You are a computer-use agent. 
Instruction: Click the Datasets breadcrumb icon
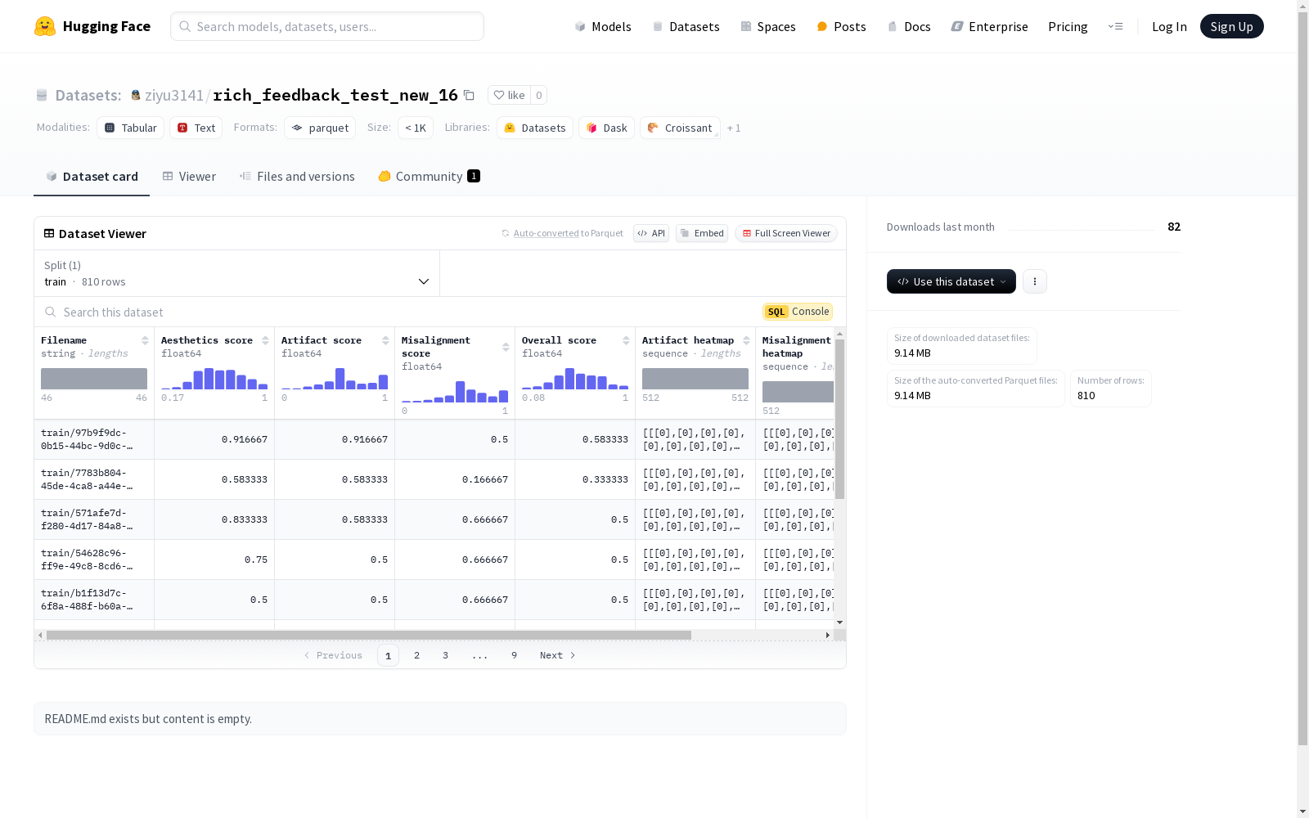click(x=42, y=96)
